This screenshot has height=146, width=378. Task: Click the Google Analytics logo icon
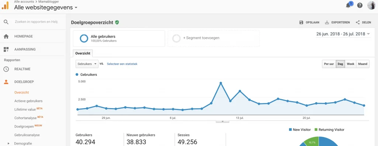(5, 5)
